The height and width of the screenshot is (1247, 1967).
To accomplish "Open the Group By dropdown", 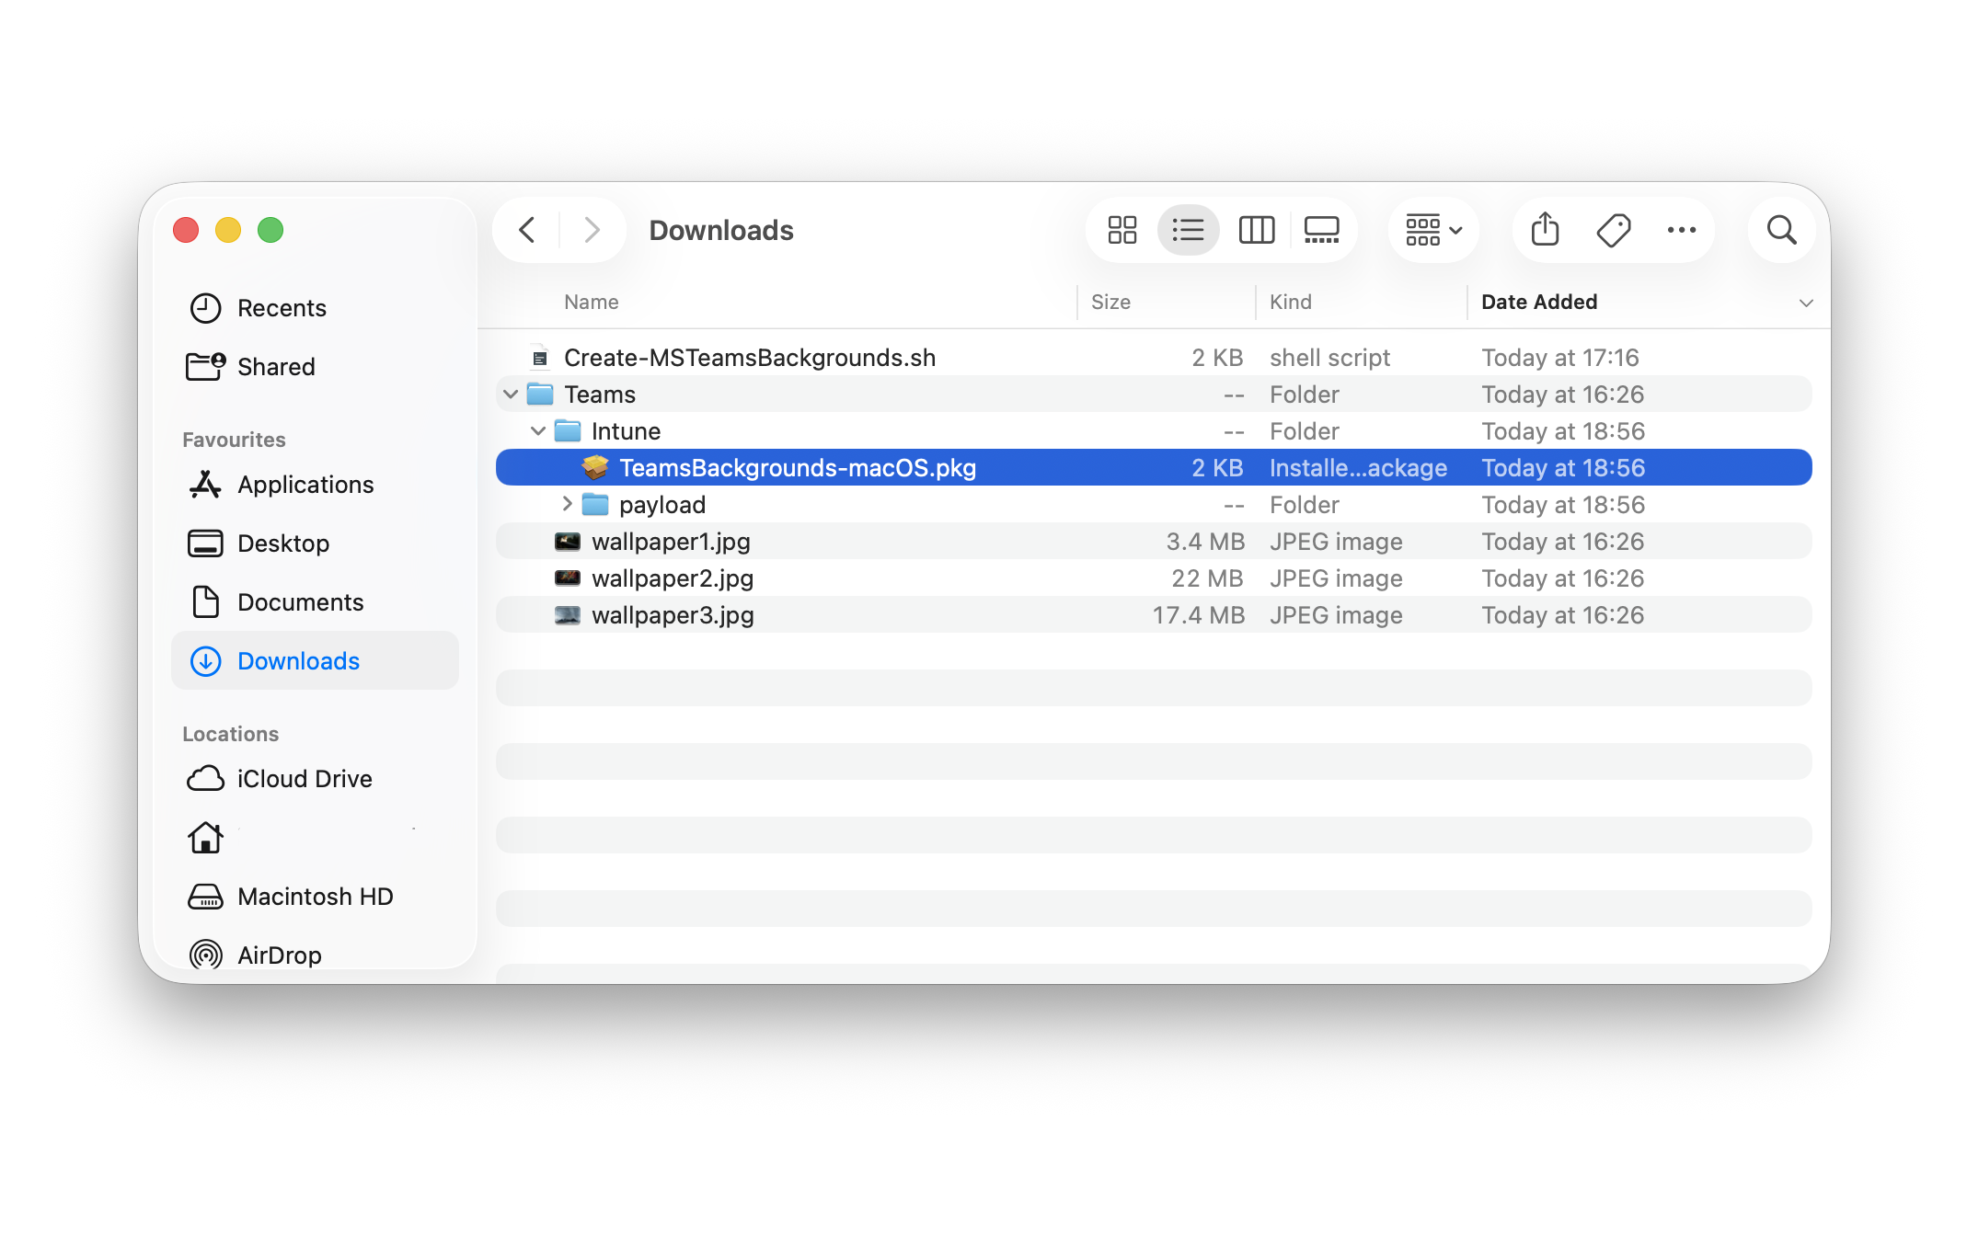I will coord(1433,230).
